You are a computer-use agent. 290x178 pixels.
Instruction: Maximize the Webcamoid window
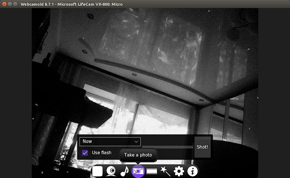[x=15, y=4]
